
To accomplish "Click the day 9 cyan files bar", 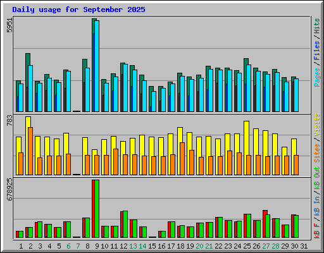I will [x=97, y=66].
